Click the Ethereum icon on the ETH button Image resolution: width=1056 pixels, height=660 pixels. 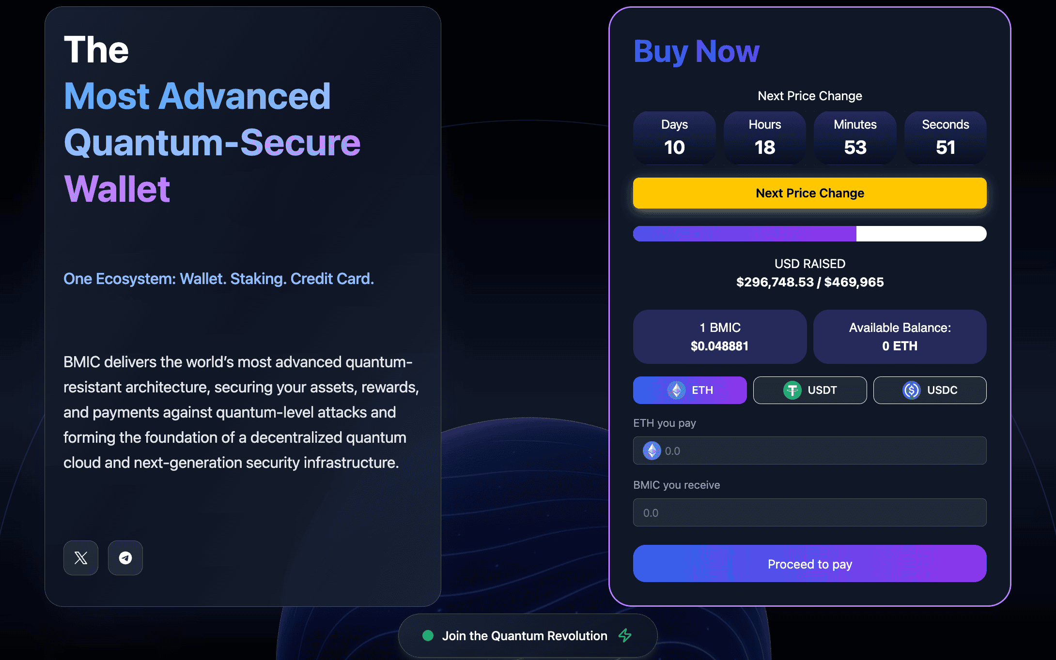[x=676, y=390]
